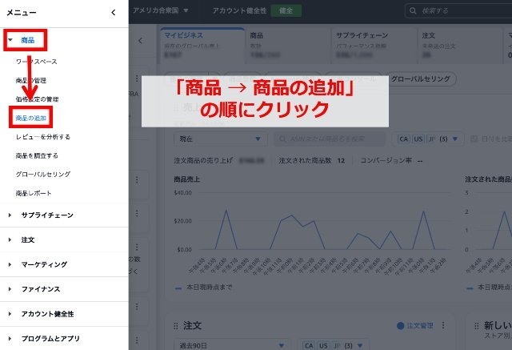Open 商品を調査する menu entry
The width and height of the screenshot is (512, 350).
(x=37, y=155)
